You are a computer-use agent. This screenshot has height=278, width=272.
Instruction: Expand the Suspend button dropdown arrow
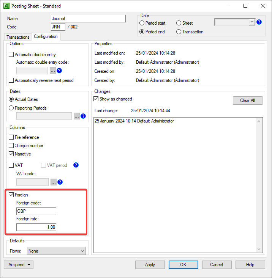pos(29,265)
